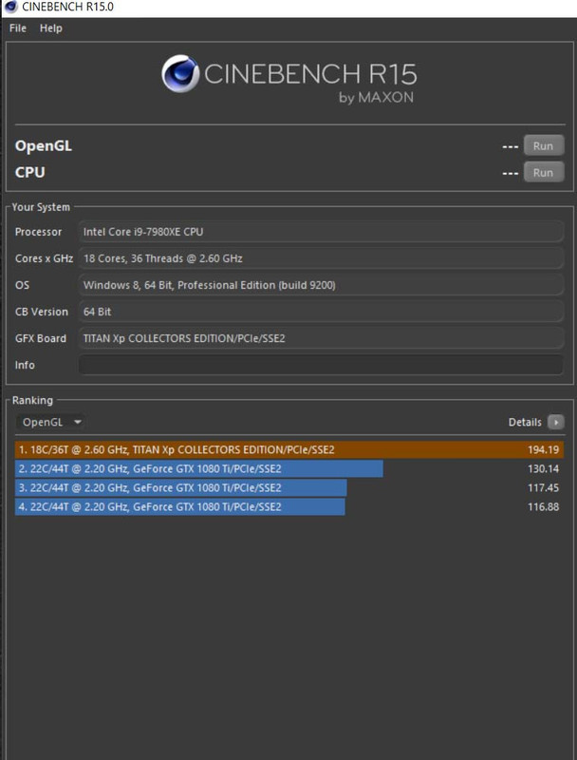Click the empty Info input field

[x=321, y=365]
